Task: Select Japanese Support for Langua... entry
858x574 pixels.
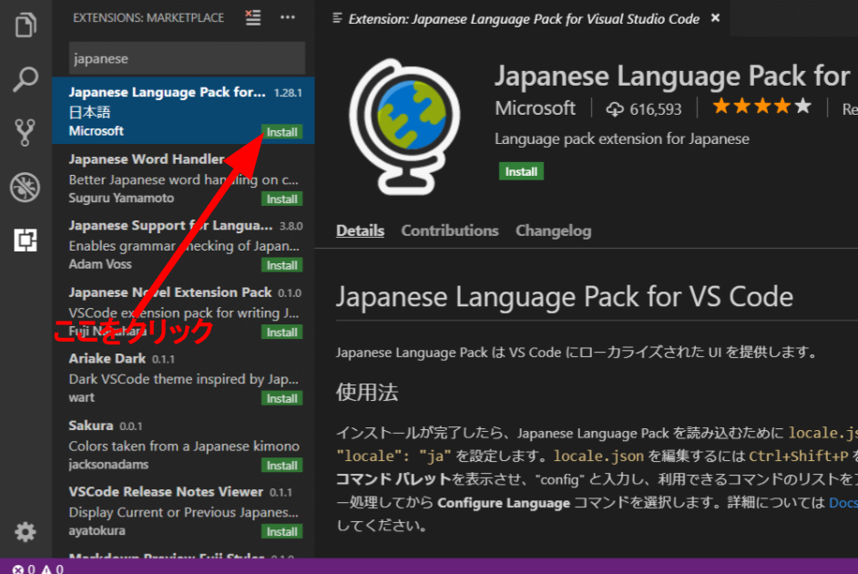Action: pyautogui.click(x=183, y=244)
